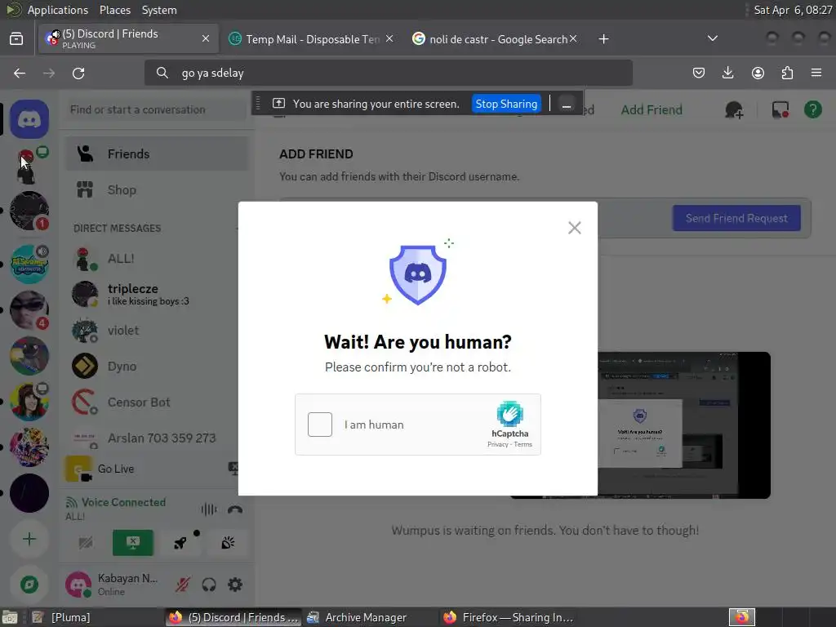Open the Help question mark icon
This screenshot has width=836, height=627.
click(x=812, y=110)
